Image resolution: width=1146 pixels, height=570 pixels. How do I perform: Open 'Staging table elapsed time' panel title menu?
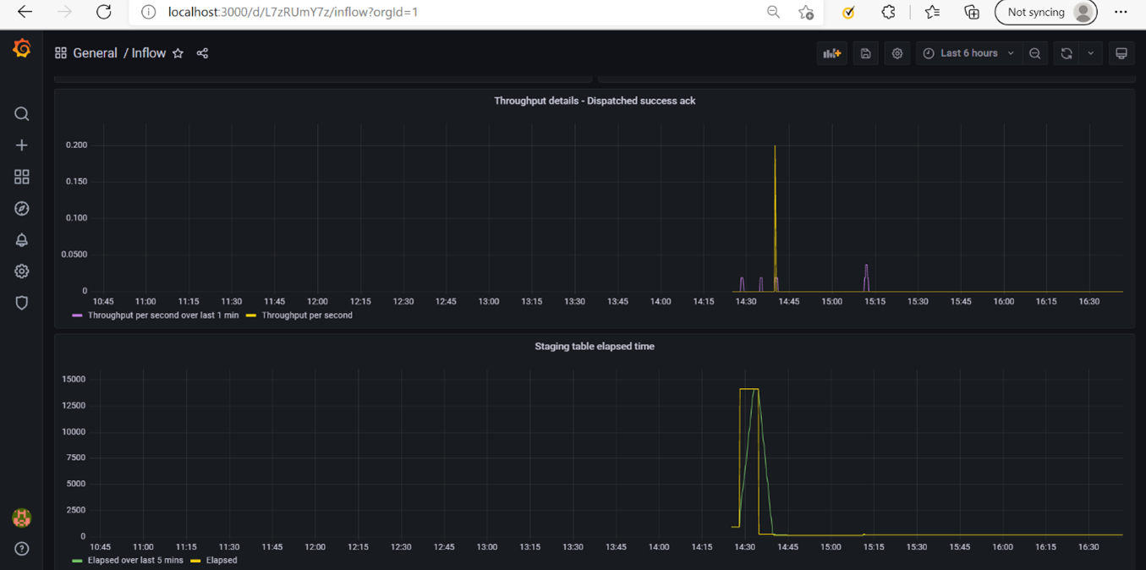click(x=594, y=347)
